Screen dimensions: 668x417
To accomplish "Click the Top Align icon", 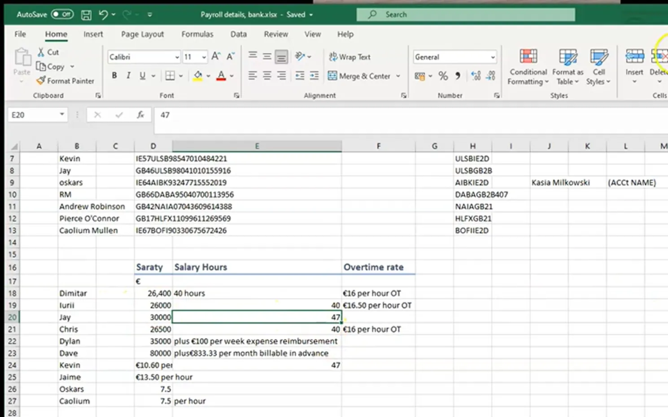I will click(x=253, y=56).
